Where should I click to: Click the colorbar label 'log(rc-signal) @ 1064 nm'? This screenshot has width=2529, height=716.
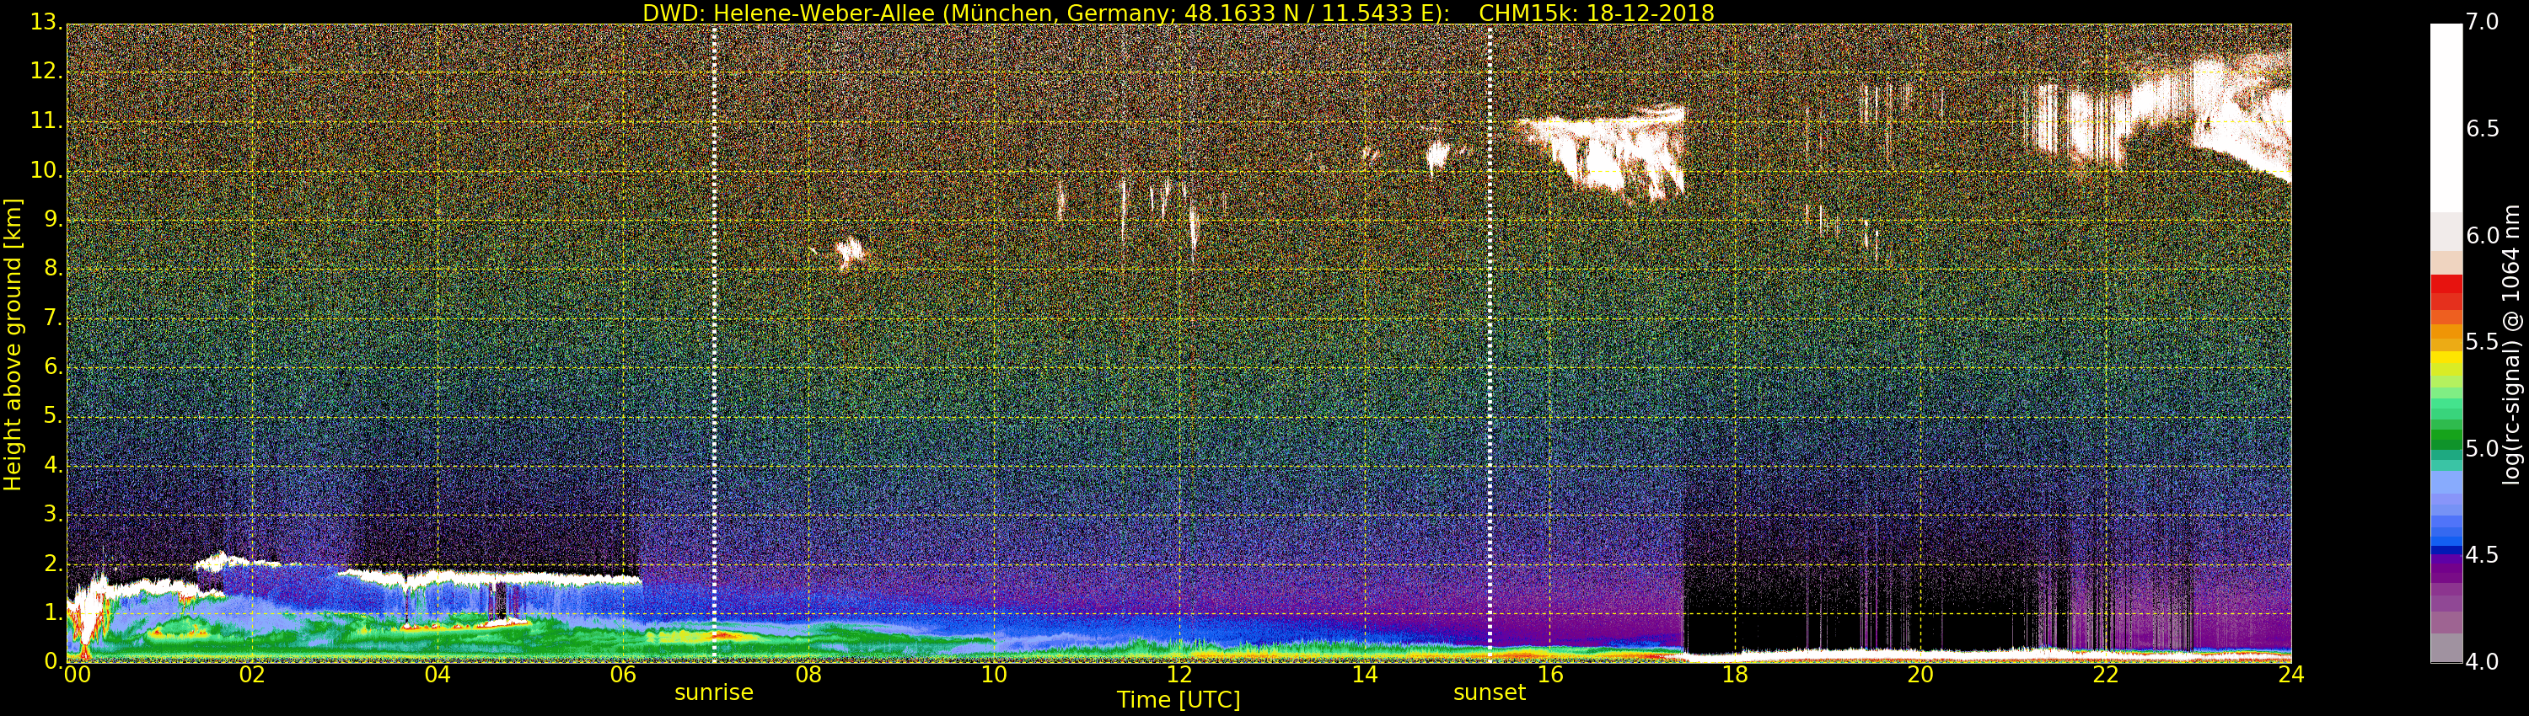tap(2510, 345)
